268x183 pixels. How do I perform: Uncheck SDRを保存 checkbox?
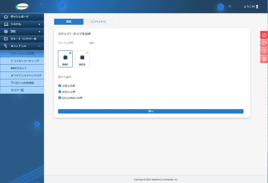point(60,92)
